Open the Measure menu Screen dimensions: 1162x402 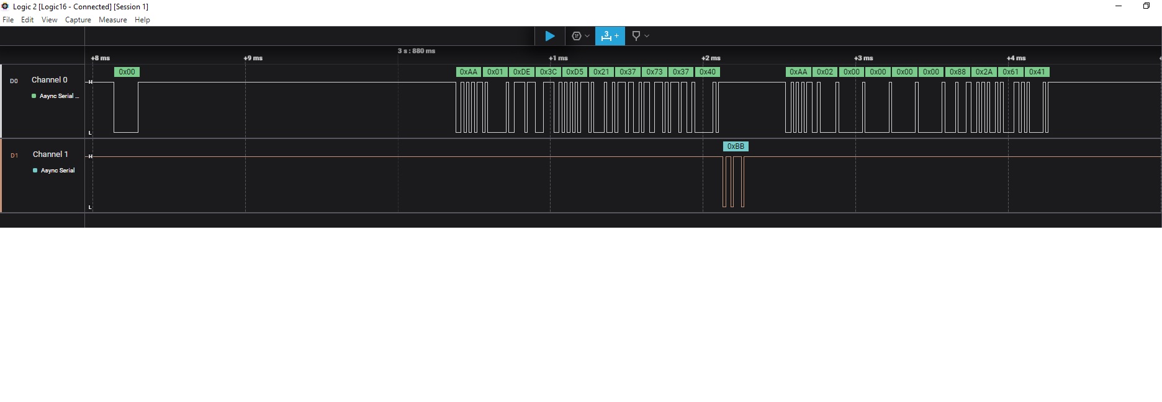click(112, 20)
